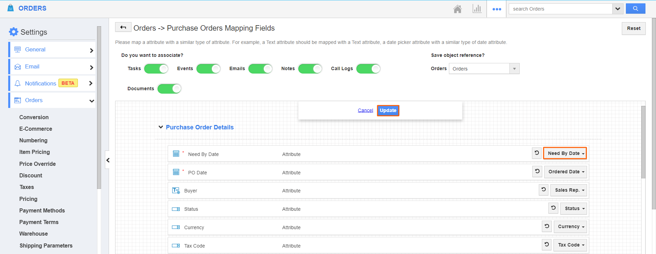Click the back arrow button beside page title
This screenshot has width=656, height=254.
point(123,27)
